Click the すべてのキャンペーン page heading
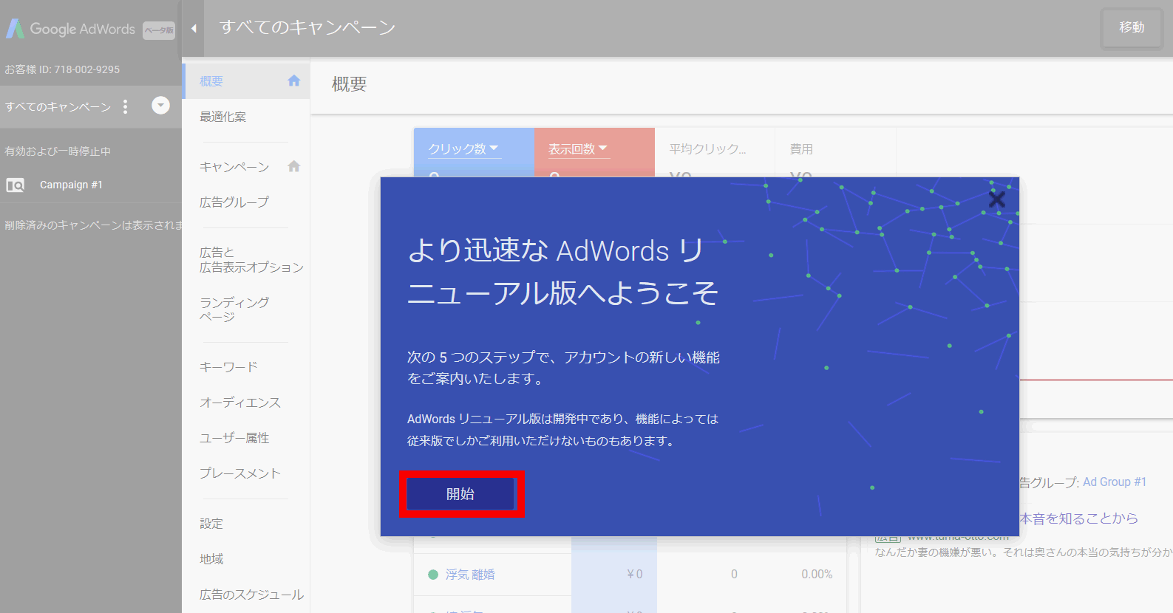 pyautogui.click(x=307, y=27)
